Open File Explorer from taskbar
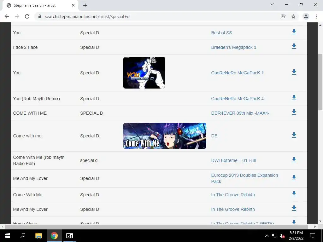323x242 pixels. [38, 236]
